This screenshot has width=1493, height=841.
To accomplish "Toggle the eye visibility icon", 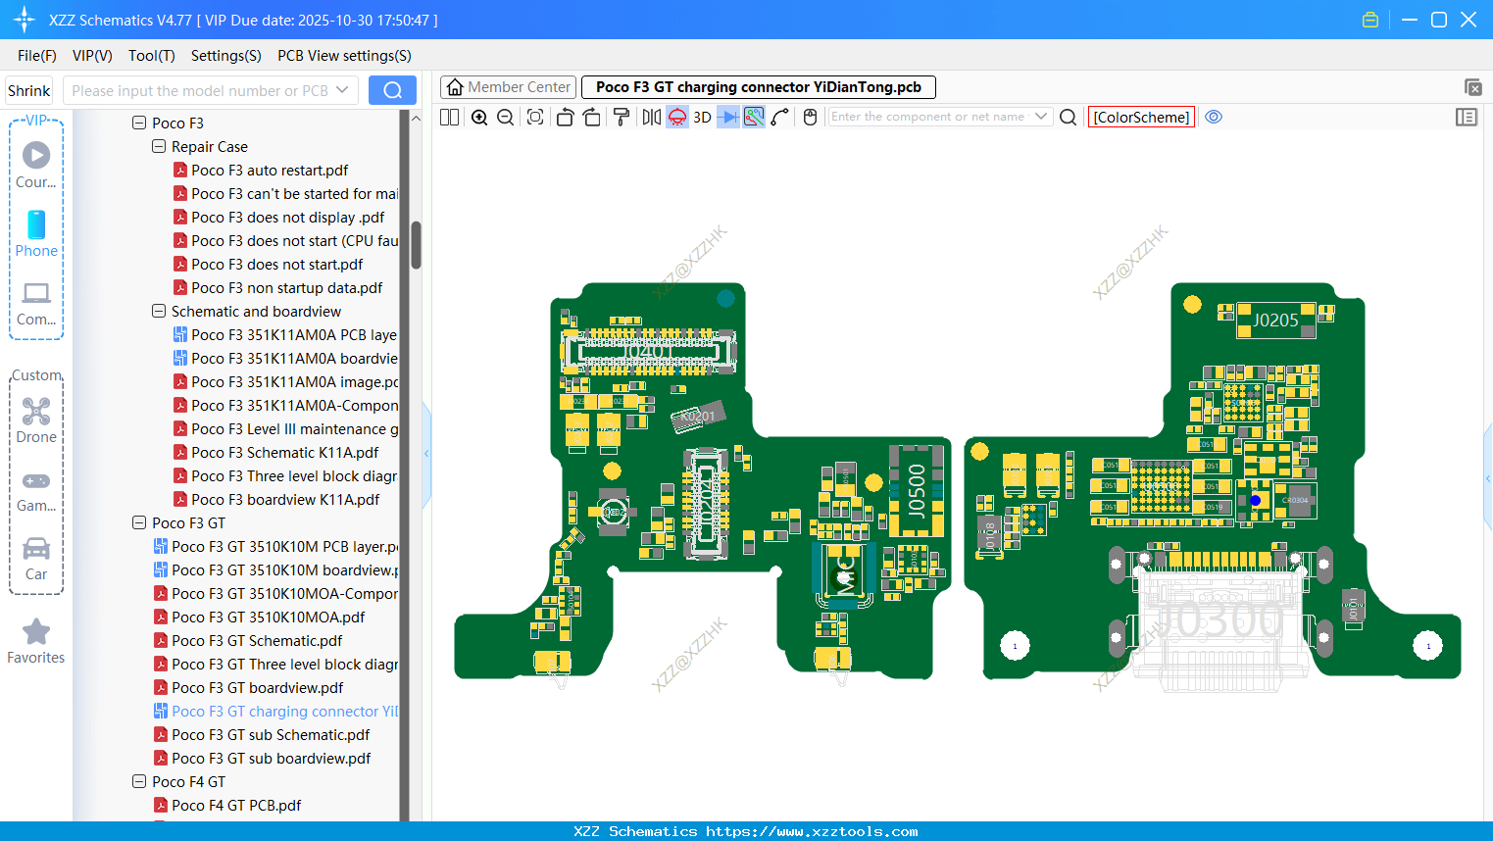I will [x=1214, y=117].
